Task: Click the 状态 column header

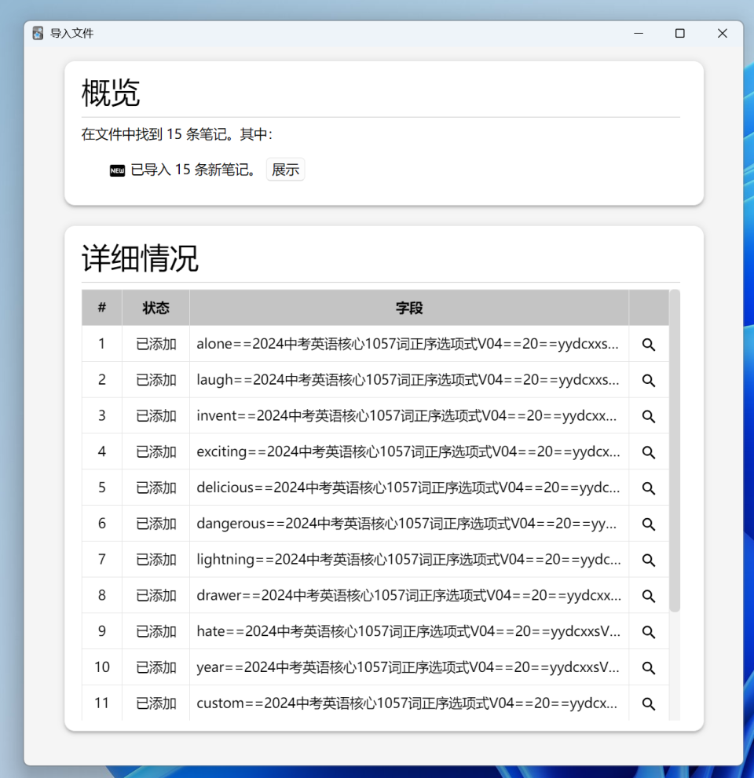Action: pos(156,308)
